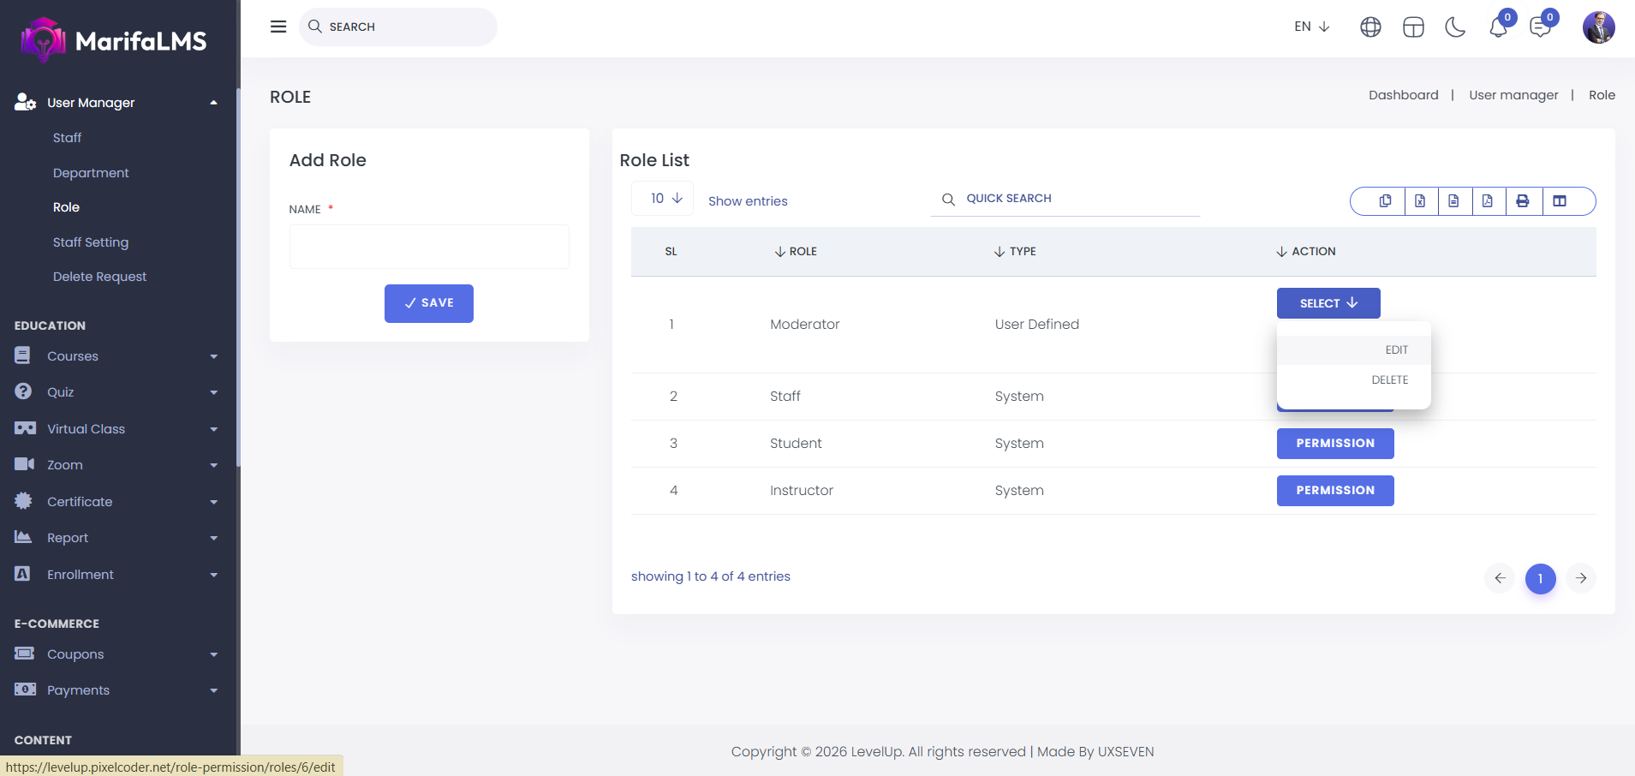1635x776 pixels.
Task: Export role list to Excel
Action: (x=1420, y=201)
